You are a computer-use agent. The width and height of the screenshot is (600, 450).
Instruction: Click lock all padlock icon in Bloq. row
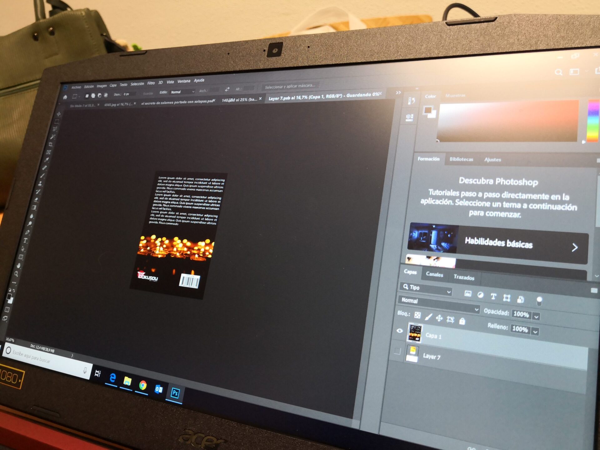pos(462,321)
